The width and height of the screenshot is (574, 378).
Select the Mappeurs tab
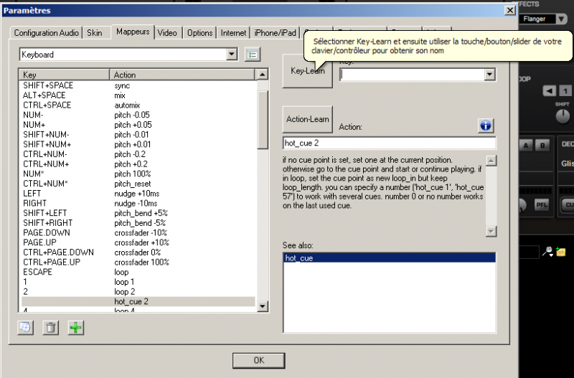133,32
